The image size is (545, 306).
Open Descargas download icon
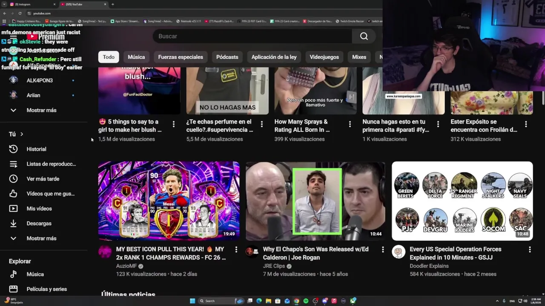(x=13, y=224)
